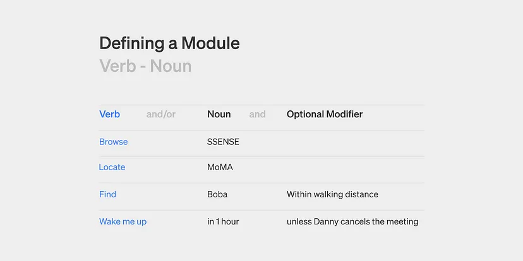523x261 pixels.
Task: Open the "Wake me up" verb link
Action: (123, 221)
